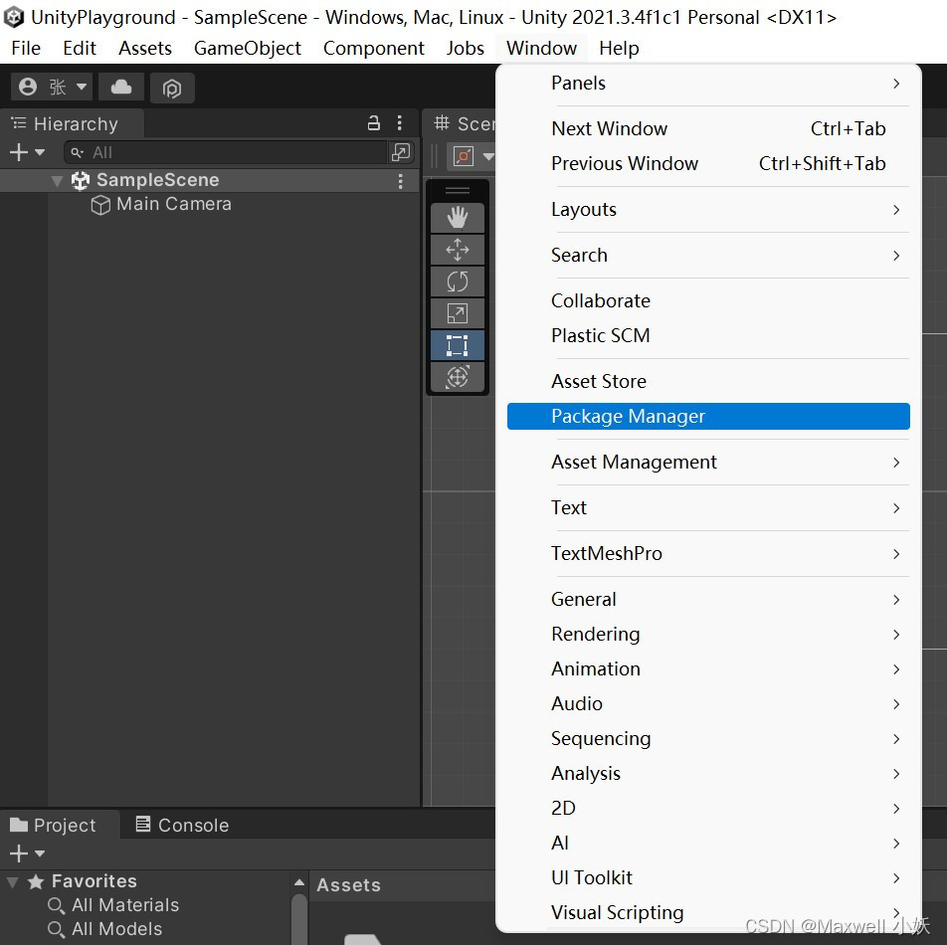This screenshot has width=947, height=945.
Task: Select the Hand (View) tool
Action: pyautogui.click(x=458, y=218)
